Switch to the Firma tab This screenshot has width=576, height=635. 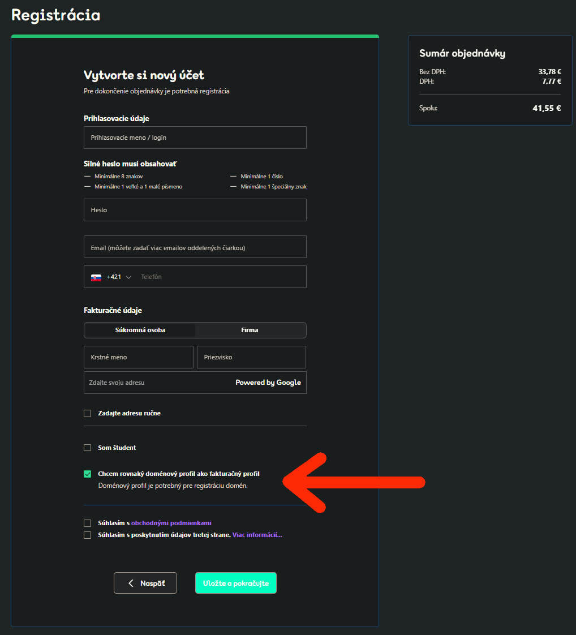pyautogui.click(x=250, y=330)
